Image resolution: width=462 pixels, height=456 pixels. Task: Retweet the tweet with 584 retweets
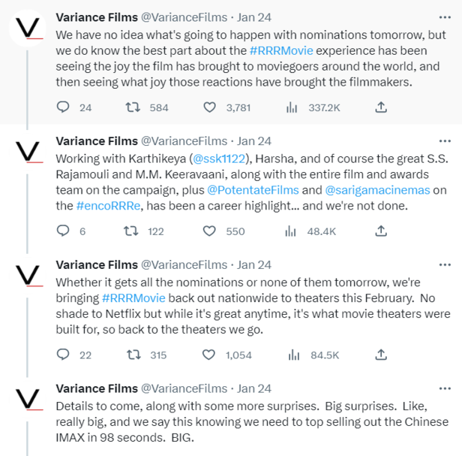tap(131, 107)
